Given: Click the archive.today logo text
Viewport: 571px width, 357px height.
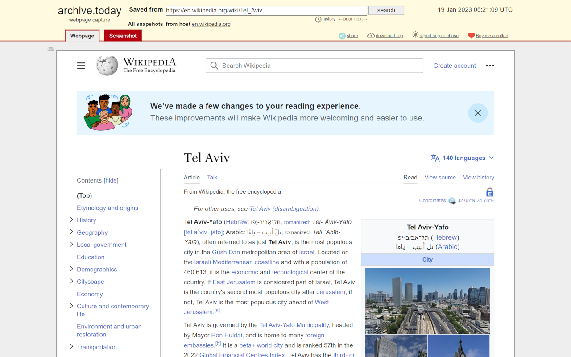Looking at the screenshot, I should (90, 11).
